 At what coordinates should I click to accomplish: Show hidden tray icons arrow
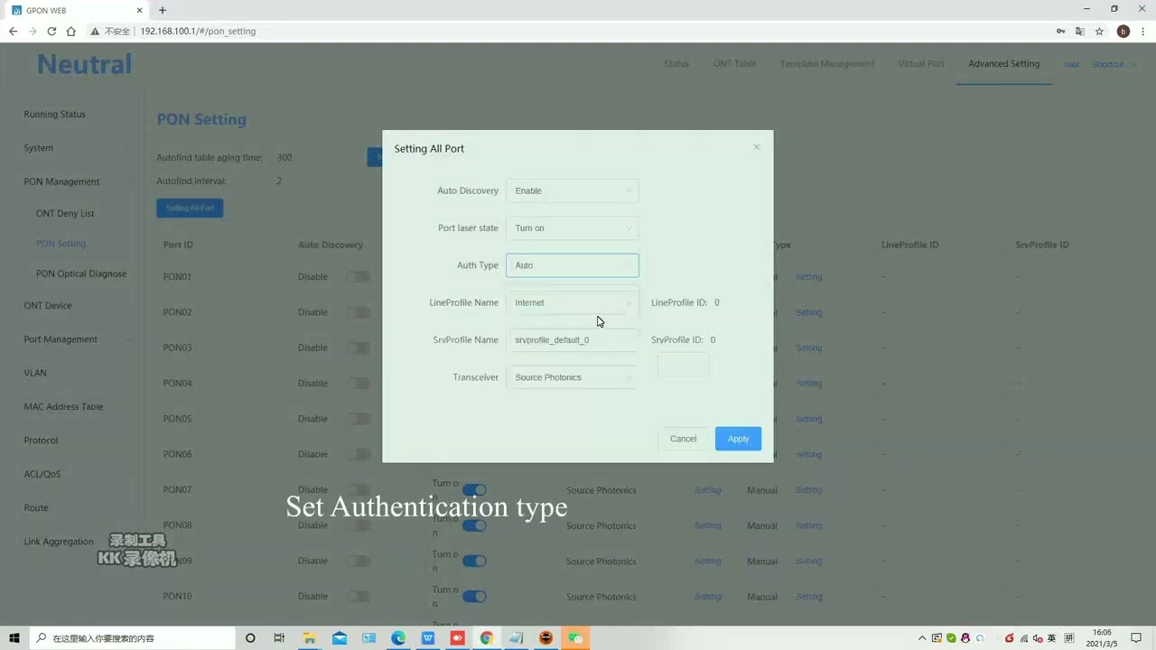[922, 638]
